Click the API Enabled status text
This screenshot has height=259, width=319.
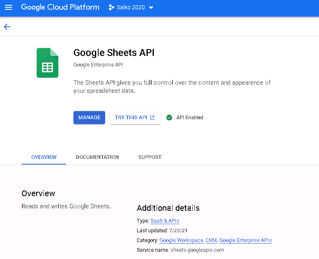(x=190, y=118)
